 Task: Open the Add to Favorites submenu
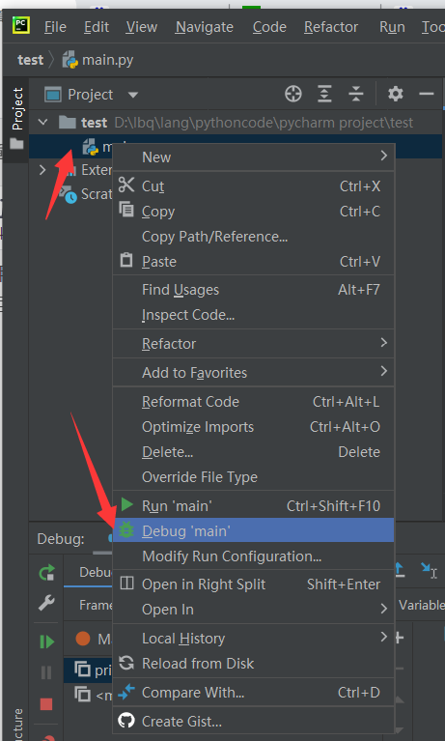click(x=253, y=372)
